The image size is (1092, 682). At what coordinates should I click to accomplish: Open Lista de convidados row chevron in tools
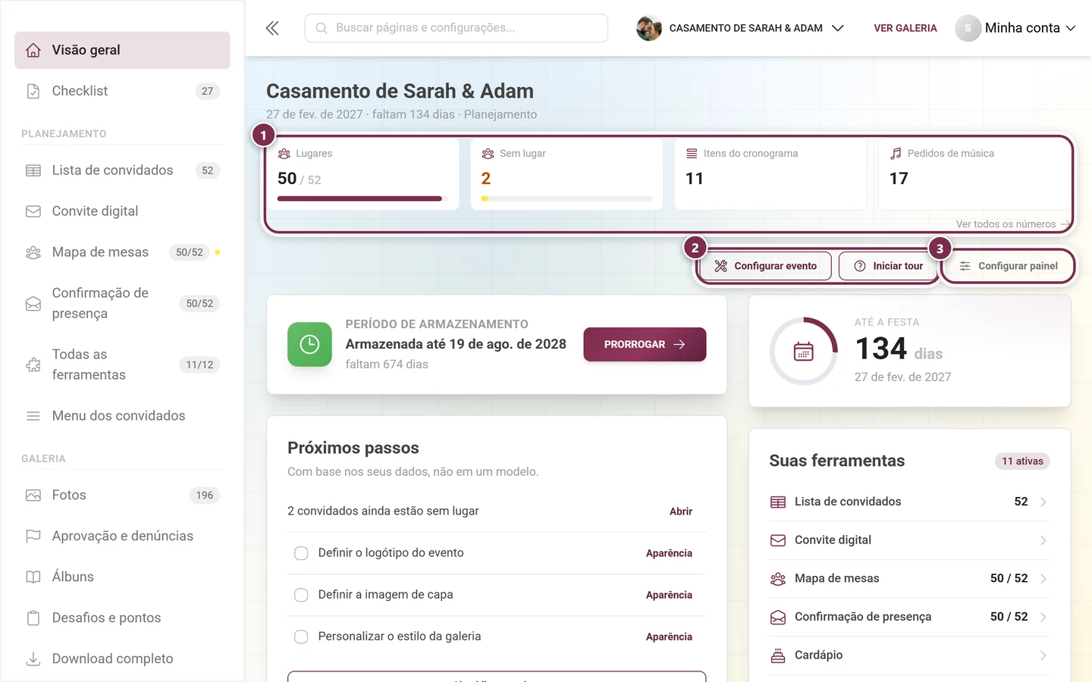1043,502
